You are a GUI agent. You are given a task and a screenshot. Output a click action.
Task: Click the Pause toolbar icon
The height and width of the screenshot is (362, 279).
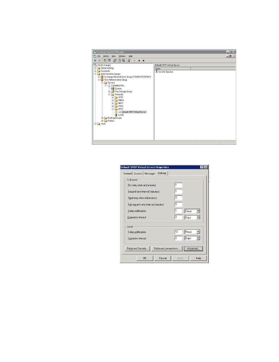(143, 61)
